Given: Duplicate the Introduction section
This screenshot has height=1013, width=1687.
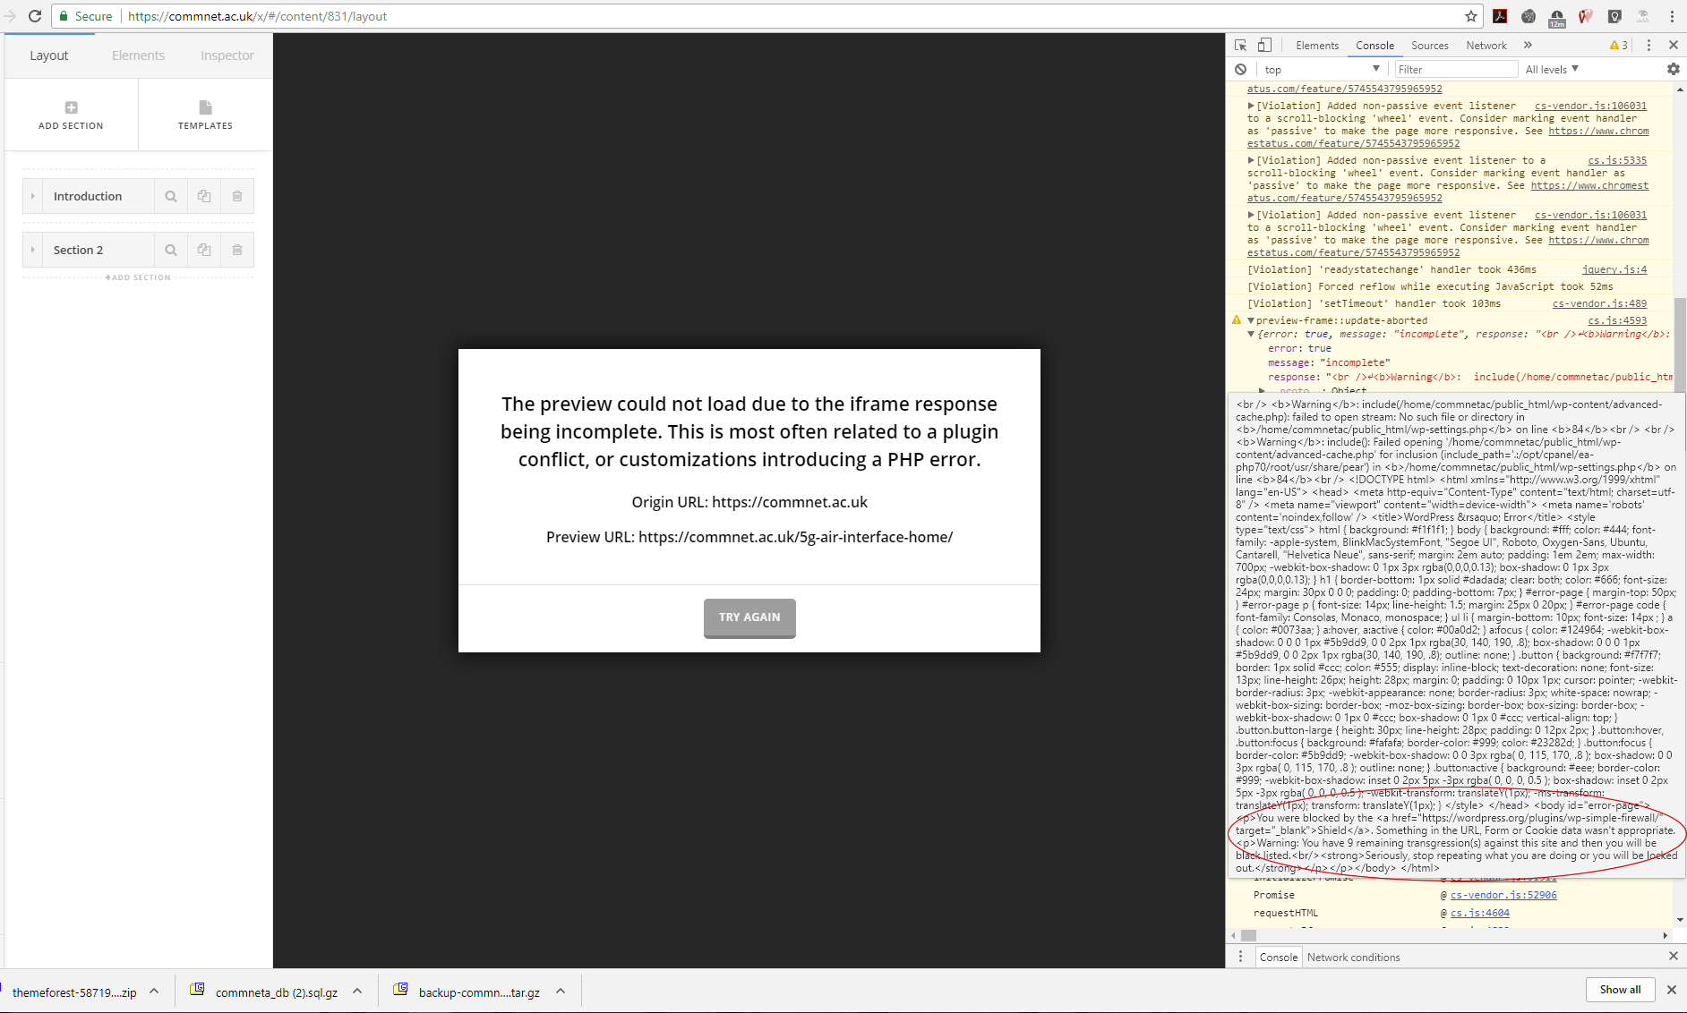Looking at the screenshot, I should [x=204, y=197].
